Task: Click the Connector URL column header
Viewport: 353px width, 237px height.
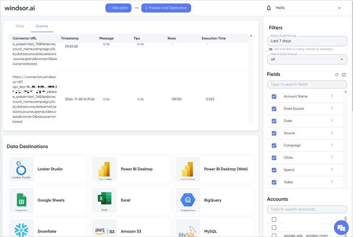Action: (x=24, y=38)
